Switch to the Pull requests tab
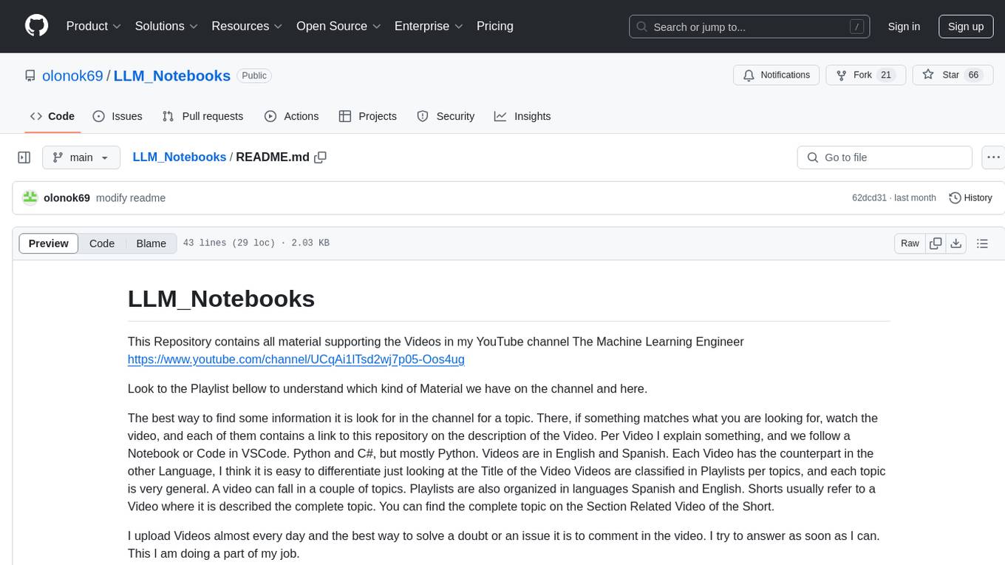The image size is (1005, 565). [x=202, y=116]
